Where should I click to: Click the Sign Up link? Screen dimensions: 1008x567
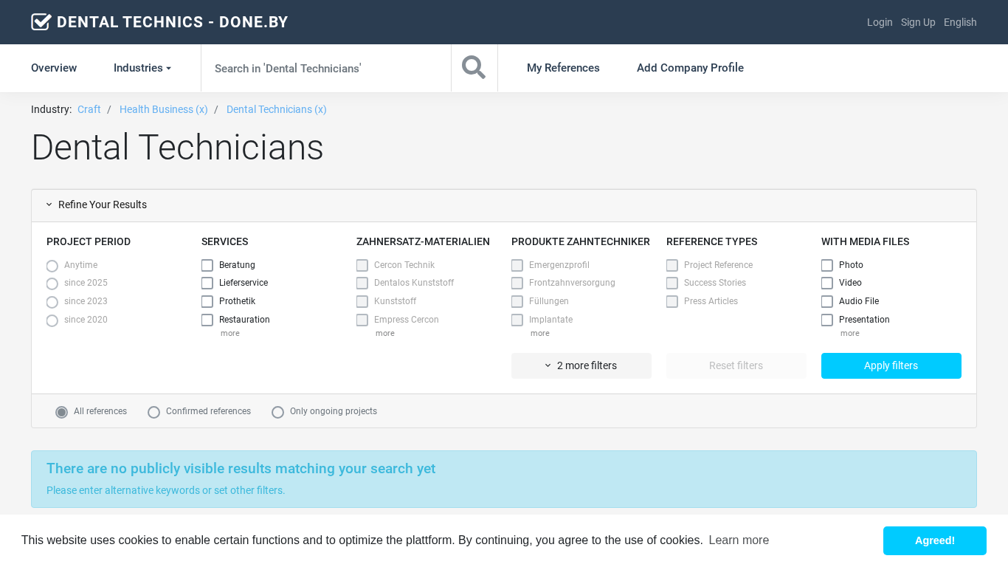coord(918,22)
